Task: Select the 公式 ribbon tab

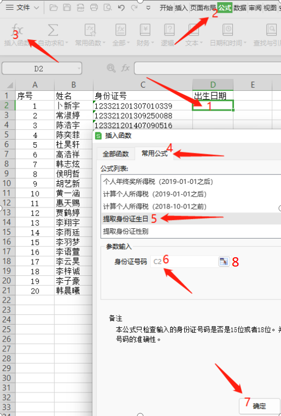Action: [x=225, y=8]
